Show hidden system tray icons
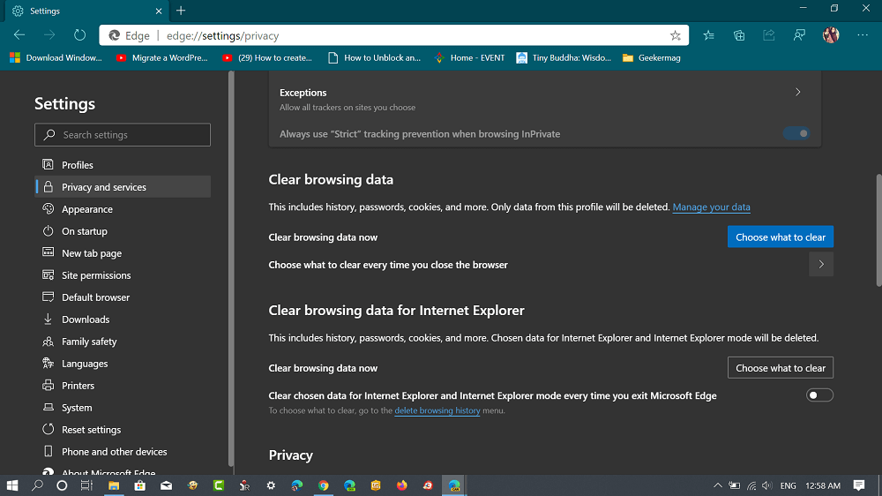 pyautogui.click(x=718, y=485)
